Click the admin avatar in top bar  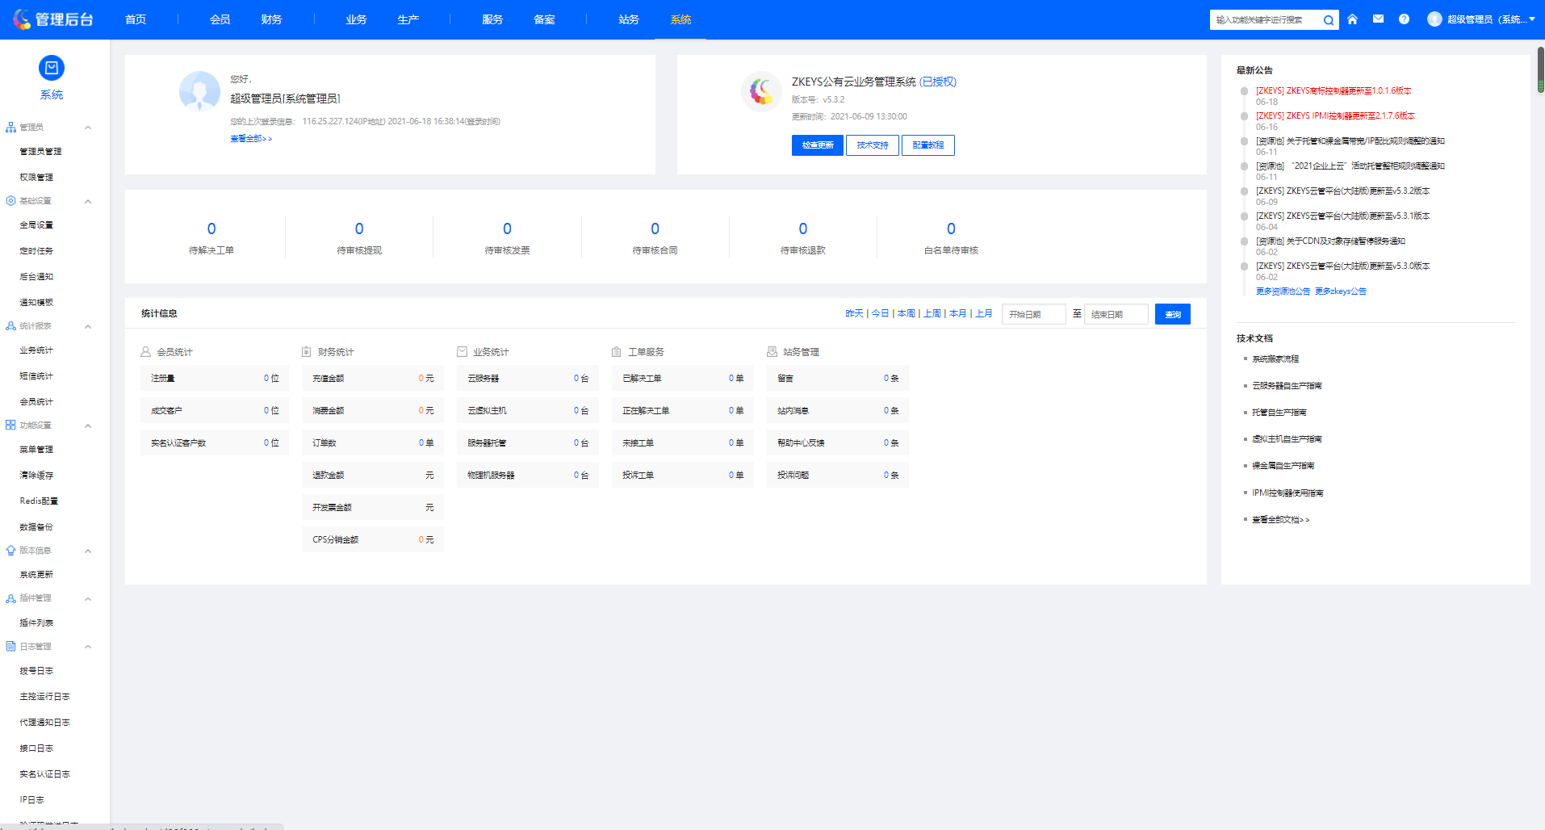(x=1434, y=19)
